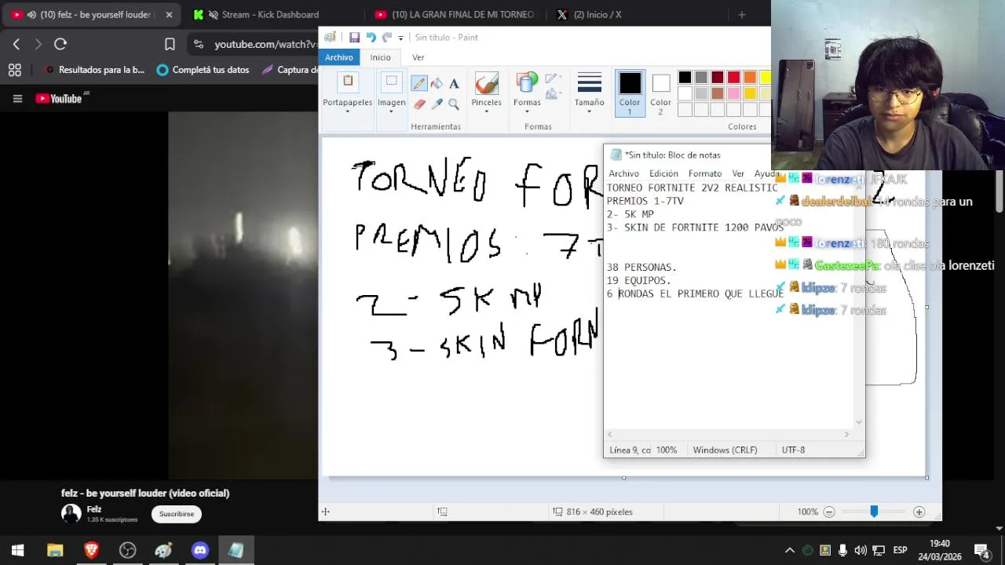Click the '38 PERSONAS.' line in Notepad
1005x565 pixels.
click(x=641, y=267)
